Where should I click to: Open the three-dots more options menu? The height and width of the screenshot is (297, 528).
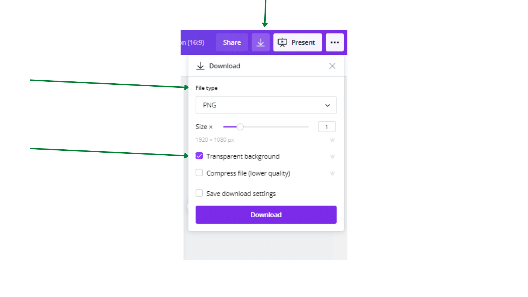point(335,42)
